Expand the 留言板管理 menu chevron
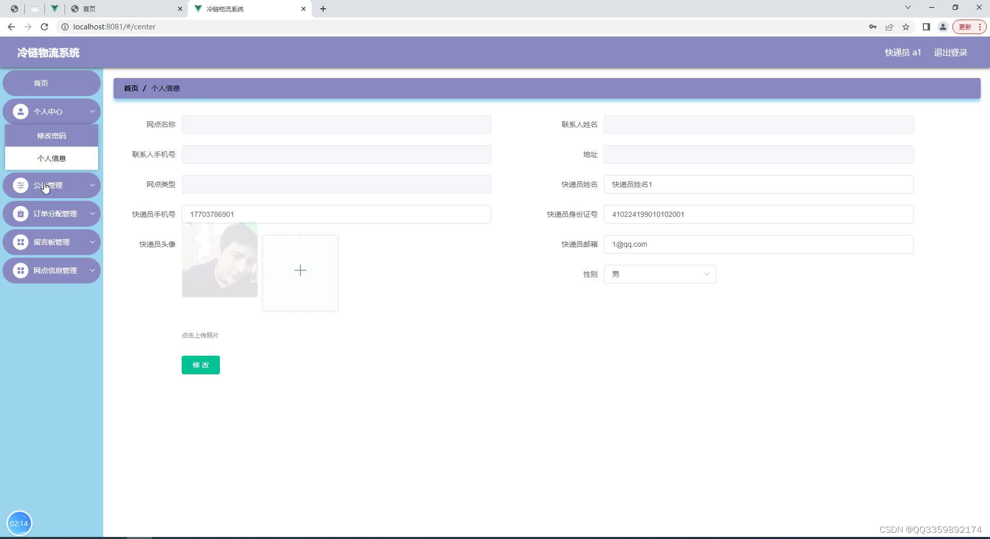 pos(92,242)
